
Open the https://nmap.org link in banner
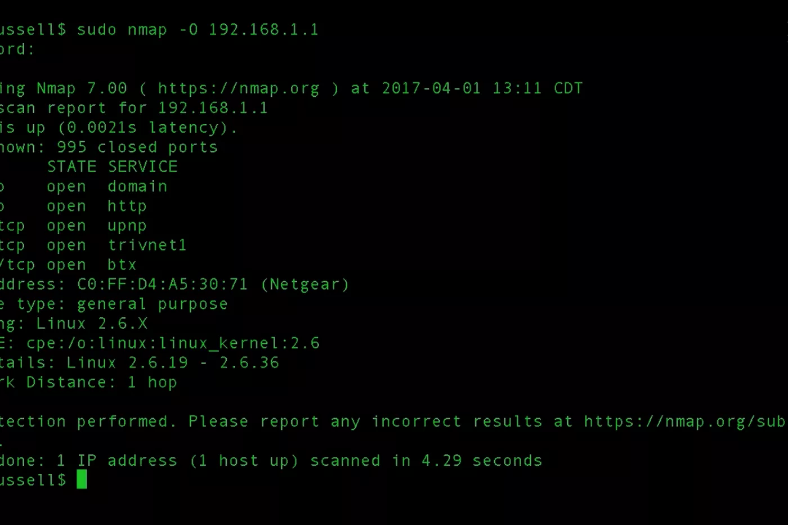[239, 88]
